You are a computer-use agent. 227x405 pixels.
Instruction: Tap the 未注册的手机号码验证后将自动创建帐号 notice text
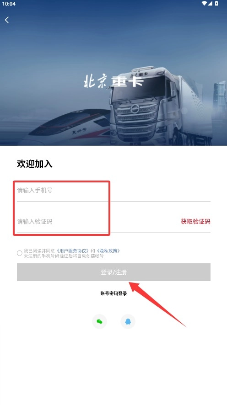(64, 256)
